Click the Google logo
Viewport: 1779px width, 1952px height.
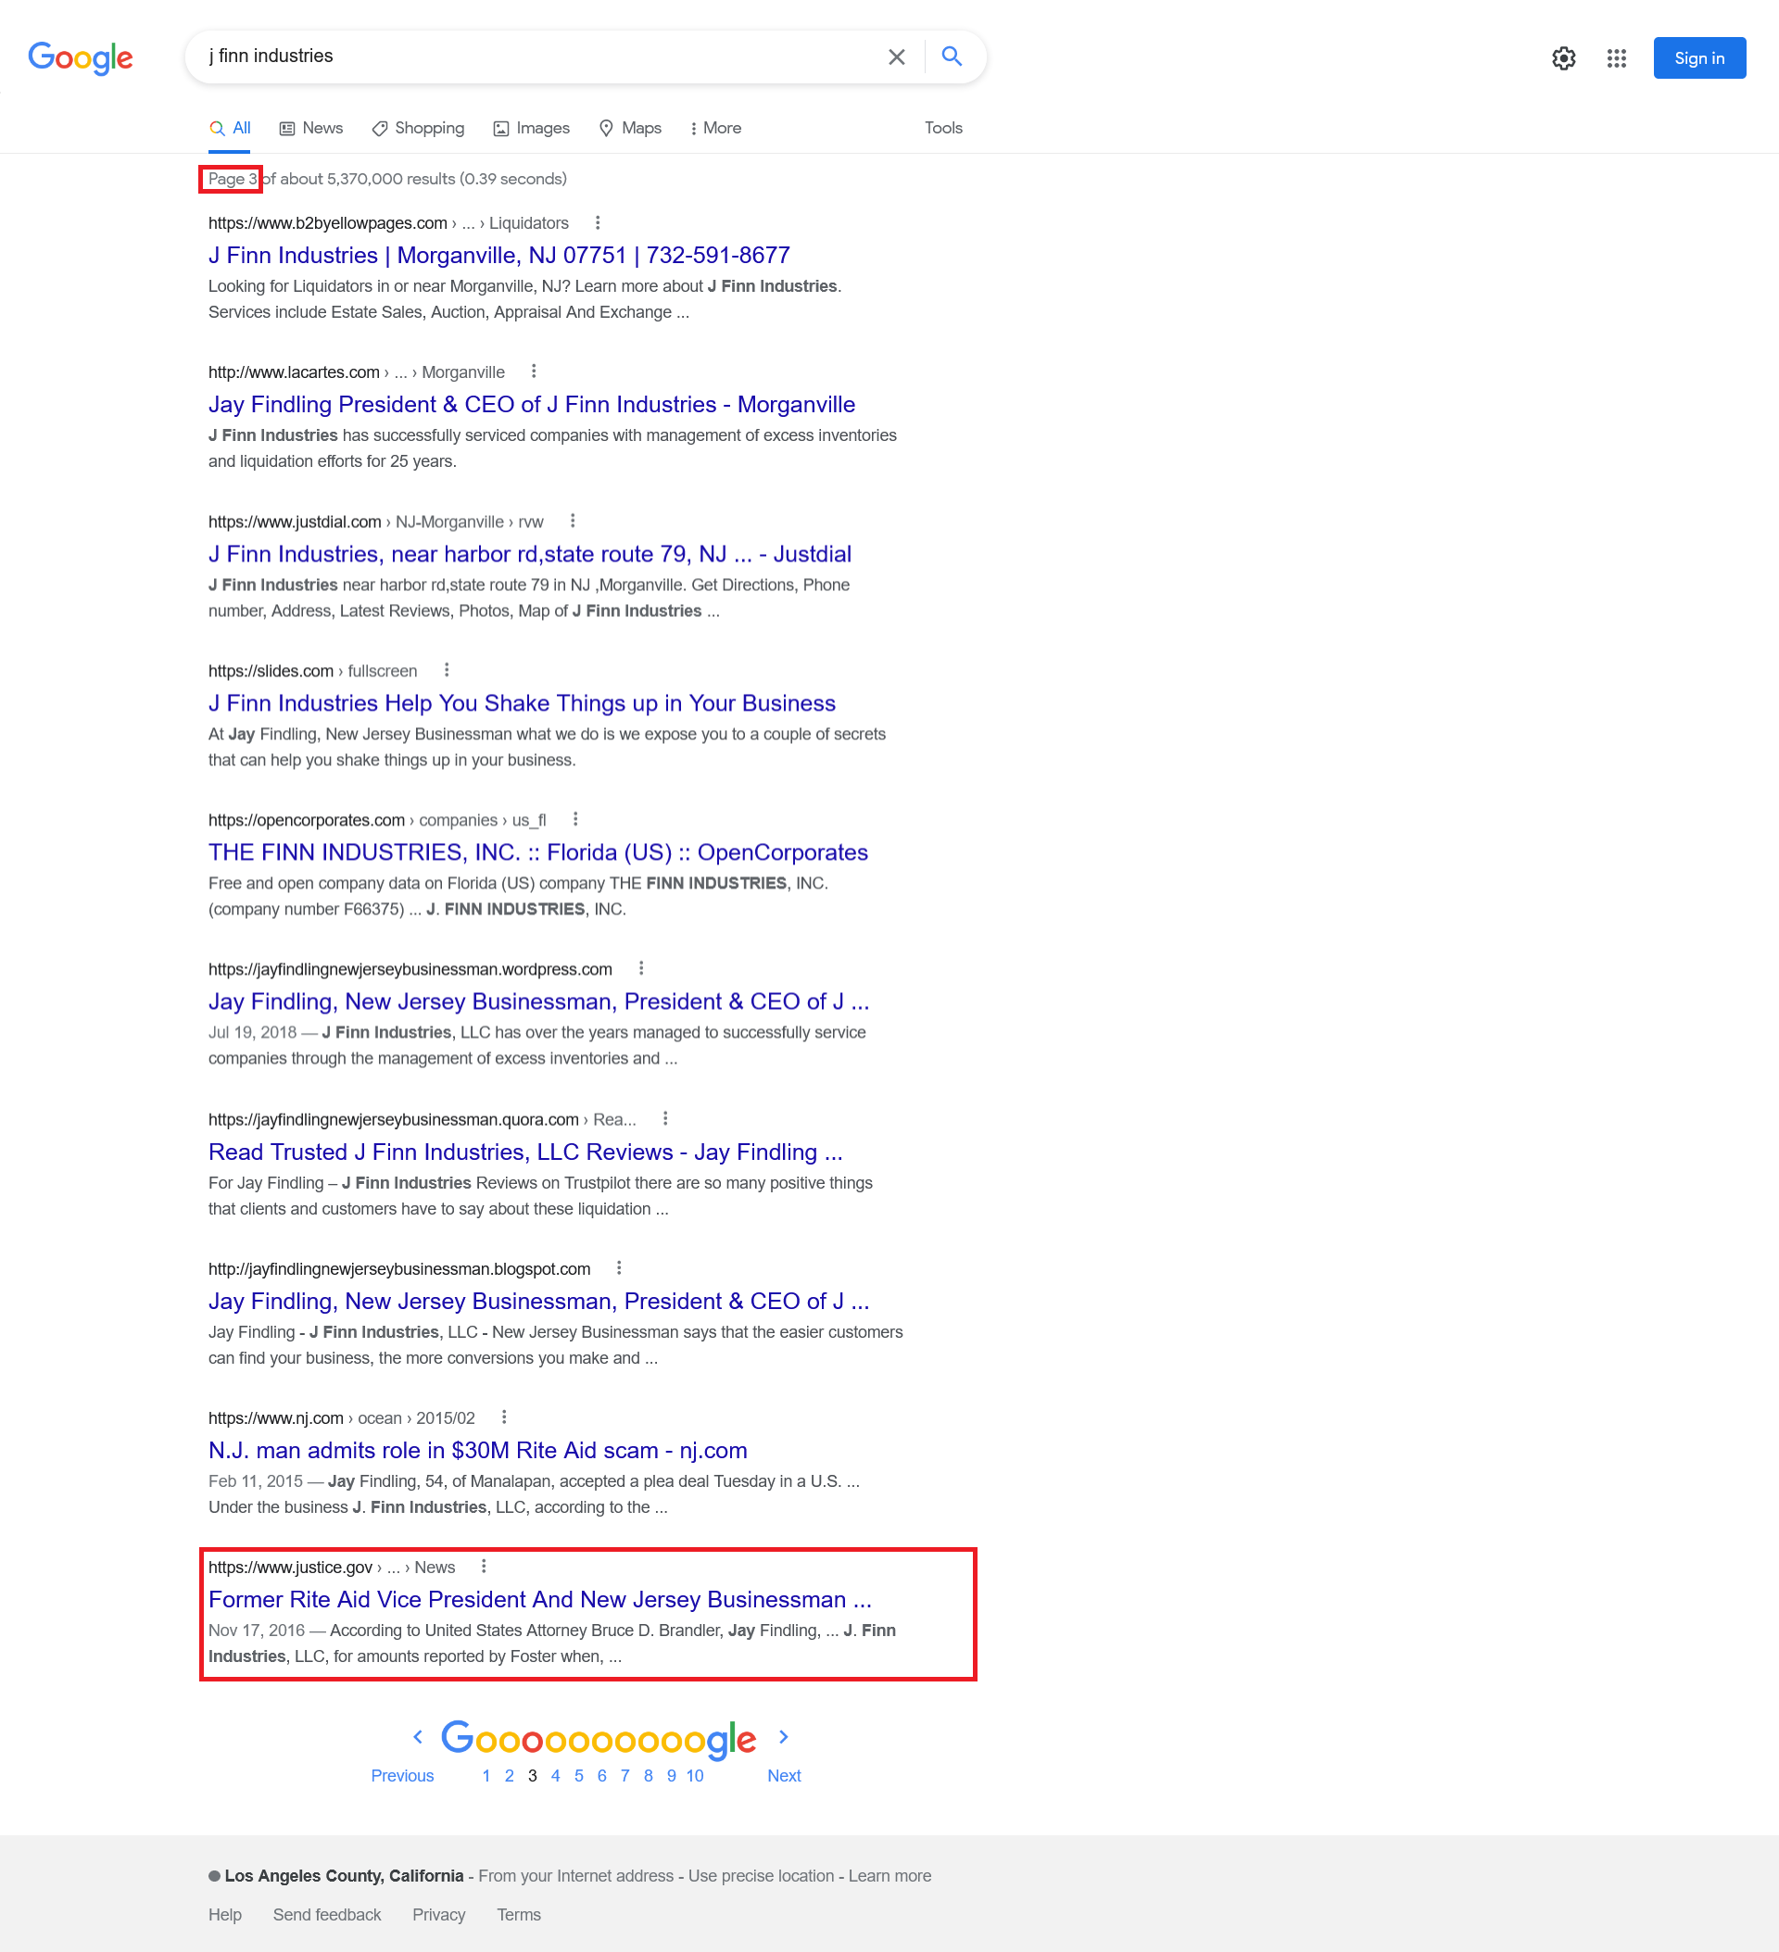pyautogui.click(x=82, y=58)
